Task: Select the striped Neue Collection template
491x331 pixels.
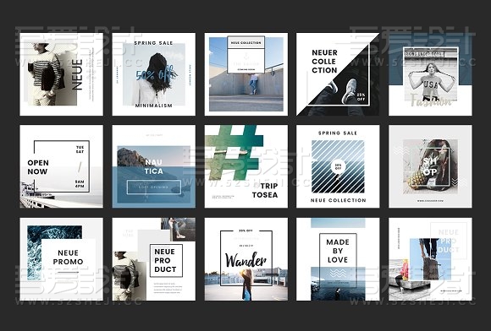Action: [x=338, y=166]
